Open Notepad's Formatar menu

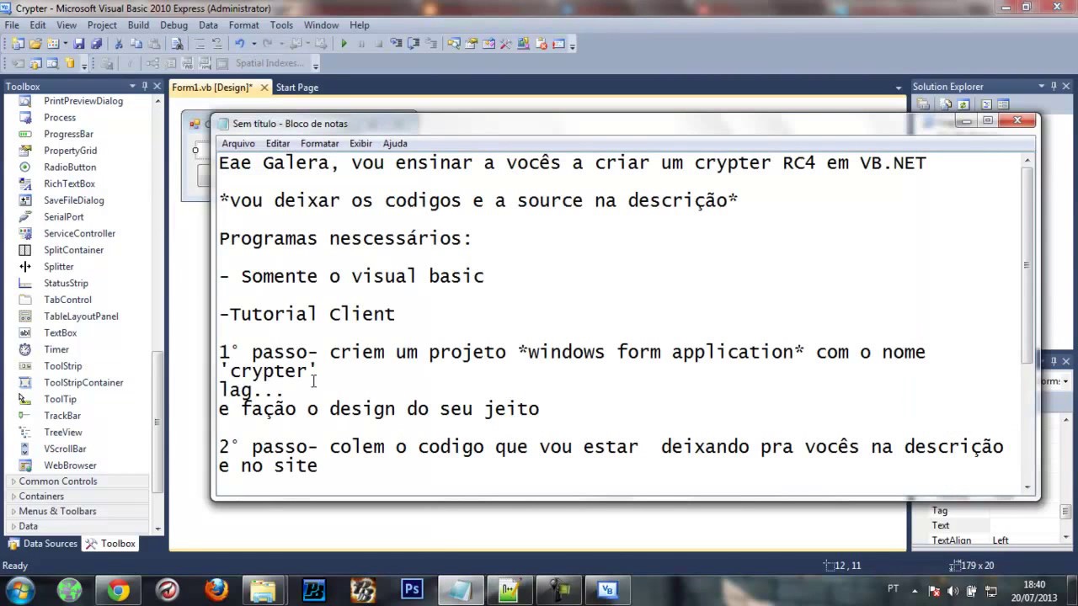319,144
